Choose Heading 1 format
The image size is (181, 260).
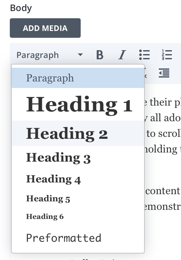[x=78, y=104]
